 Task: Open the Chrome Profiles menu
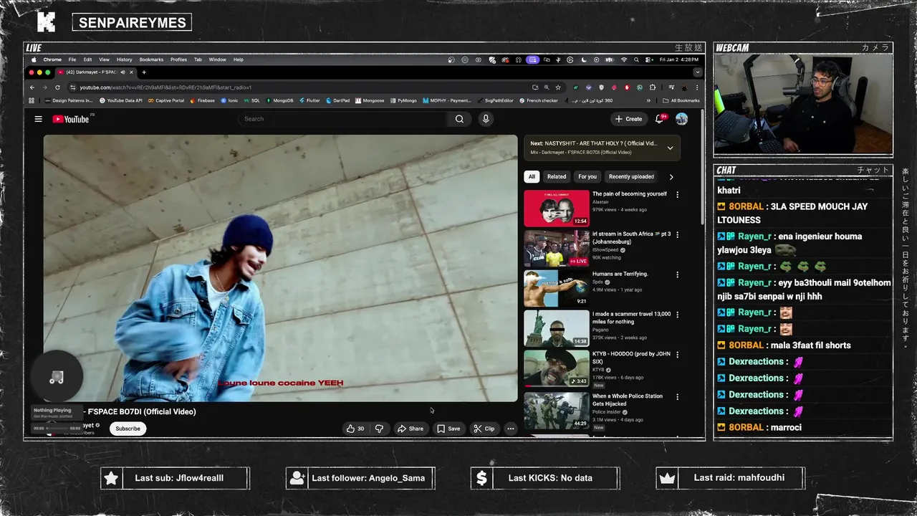178,59
